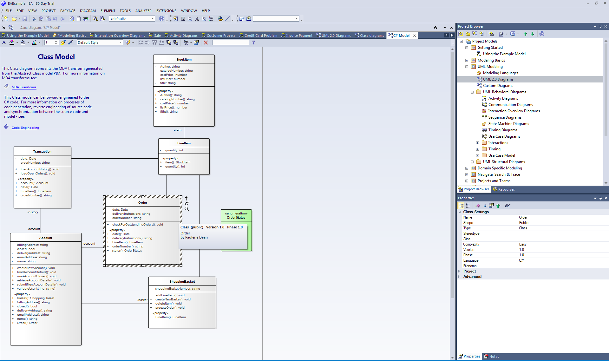Click the binoculars Find in Project Browser icon
This screenshot has height=361, width=609.
coord(491,34)
